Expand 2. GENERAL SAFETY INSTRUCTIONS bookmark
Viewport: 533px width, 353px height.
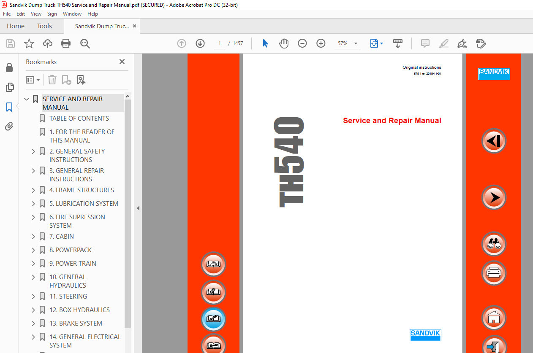click(x=33, y=151)
